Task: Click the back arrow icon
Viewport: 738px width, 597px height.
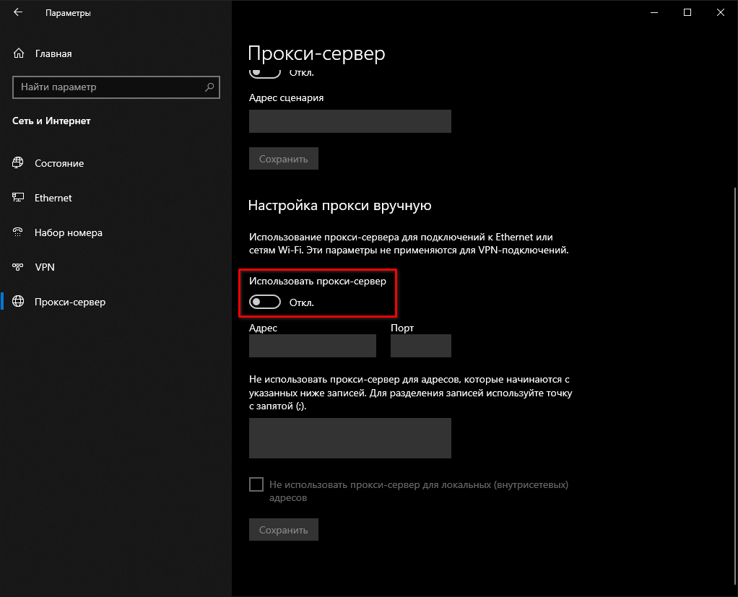Action: coord(18,13)
